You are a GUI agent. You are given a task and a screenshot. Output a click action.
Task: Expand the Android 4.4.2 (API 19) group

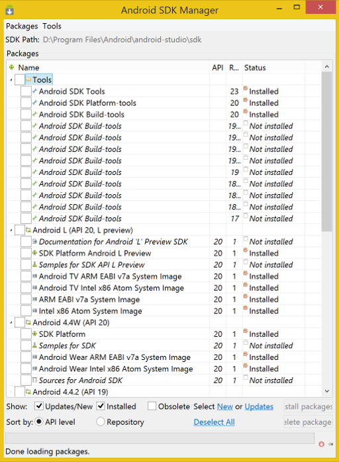click(x=11, y=392)
